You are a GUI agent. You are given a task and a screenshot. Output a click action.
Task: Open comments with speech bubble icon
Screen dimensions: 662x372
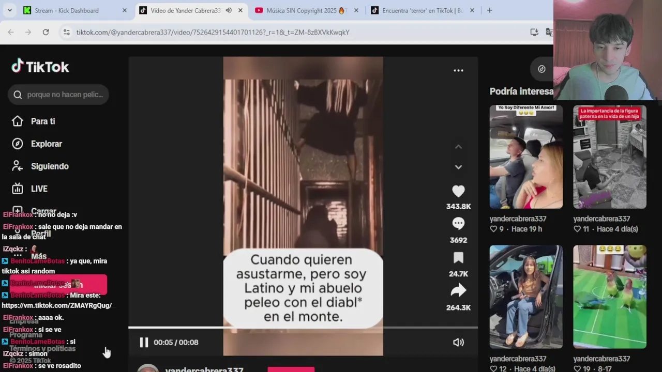click(458, 224)
